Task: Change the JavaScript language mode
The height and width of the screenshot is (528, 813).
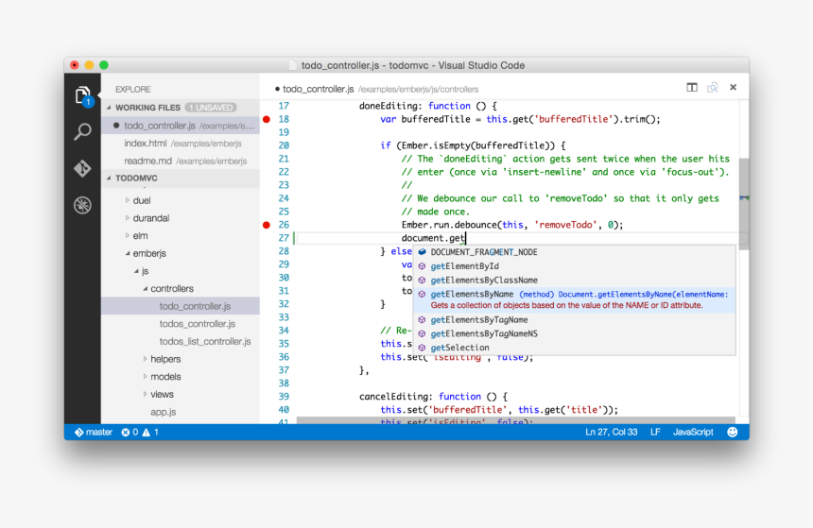Action: pos(693,432)
